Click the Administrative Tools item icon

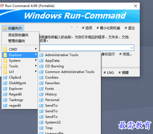point(41,55)
